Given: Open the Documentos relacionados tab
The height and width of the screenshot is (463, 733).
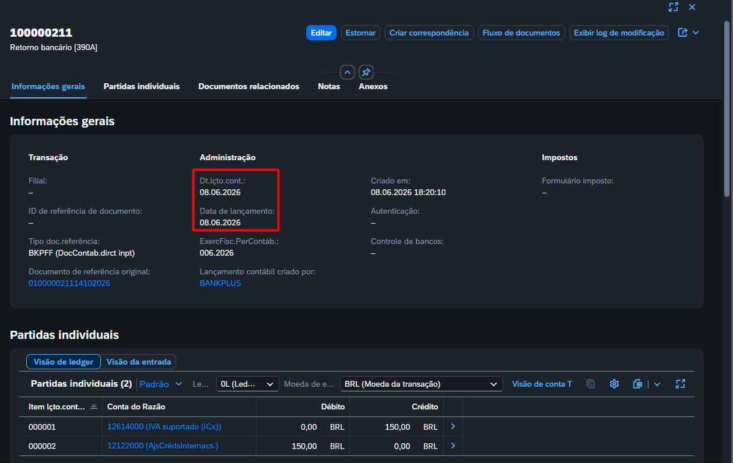Looking at the screenshot, I should coord(249,86).
